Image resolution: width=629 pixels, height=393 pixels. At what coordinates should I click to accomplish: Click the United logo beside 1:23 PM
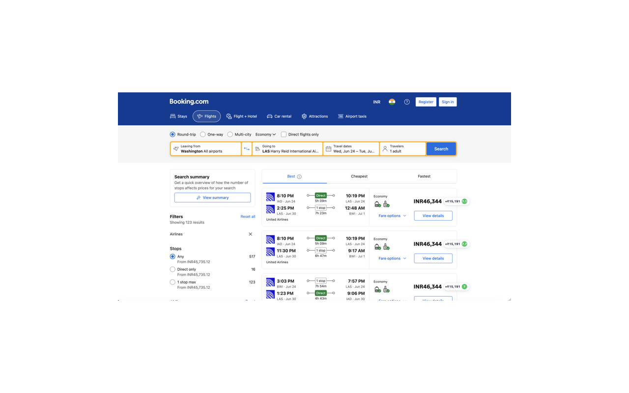pyautogui.click(x=270, y=295)
